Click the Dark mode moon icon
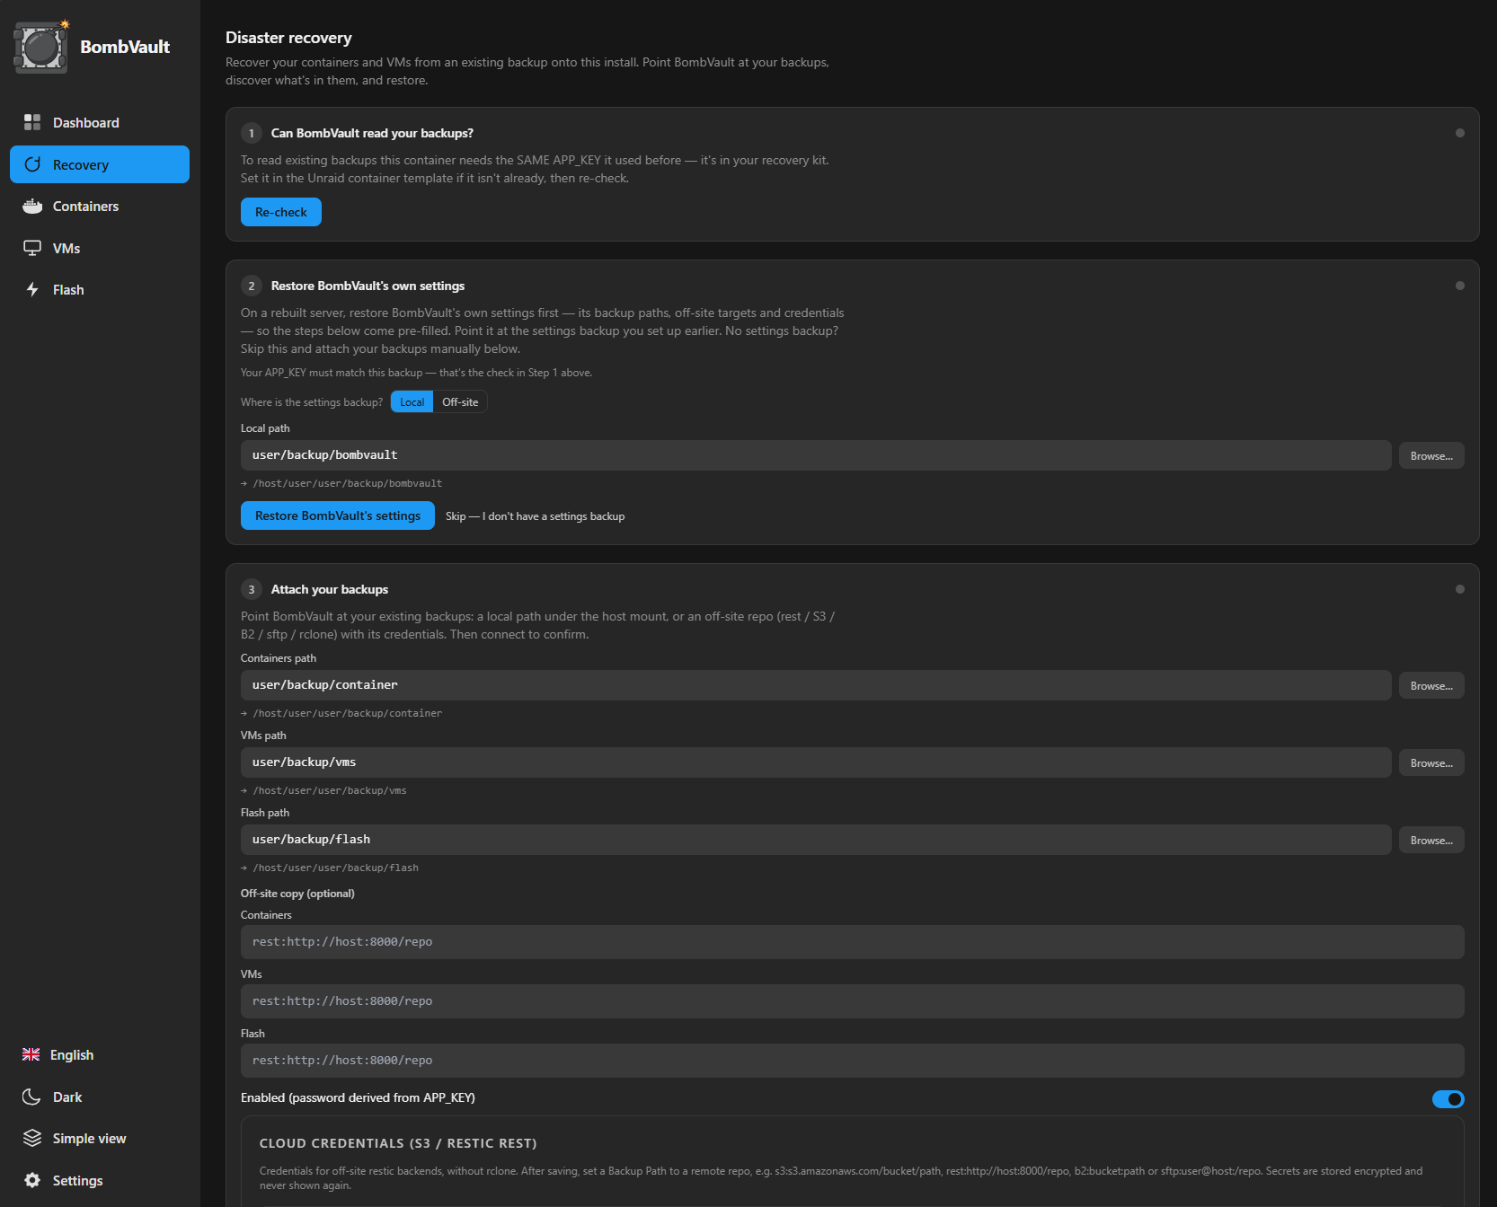Screen dimensions: 1497x1207 (31, 1097)
